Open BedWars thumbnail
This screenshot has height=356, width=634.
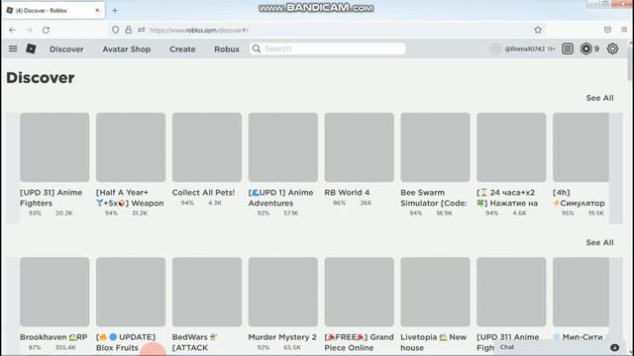pos(207,292)
